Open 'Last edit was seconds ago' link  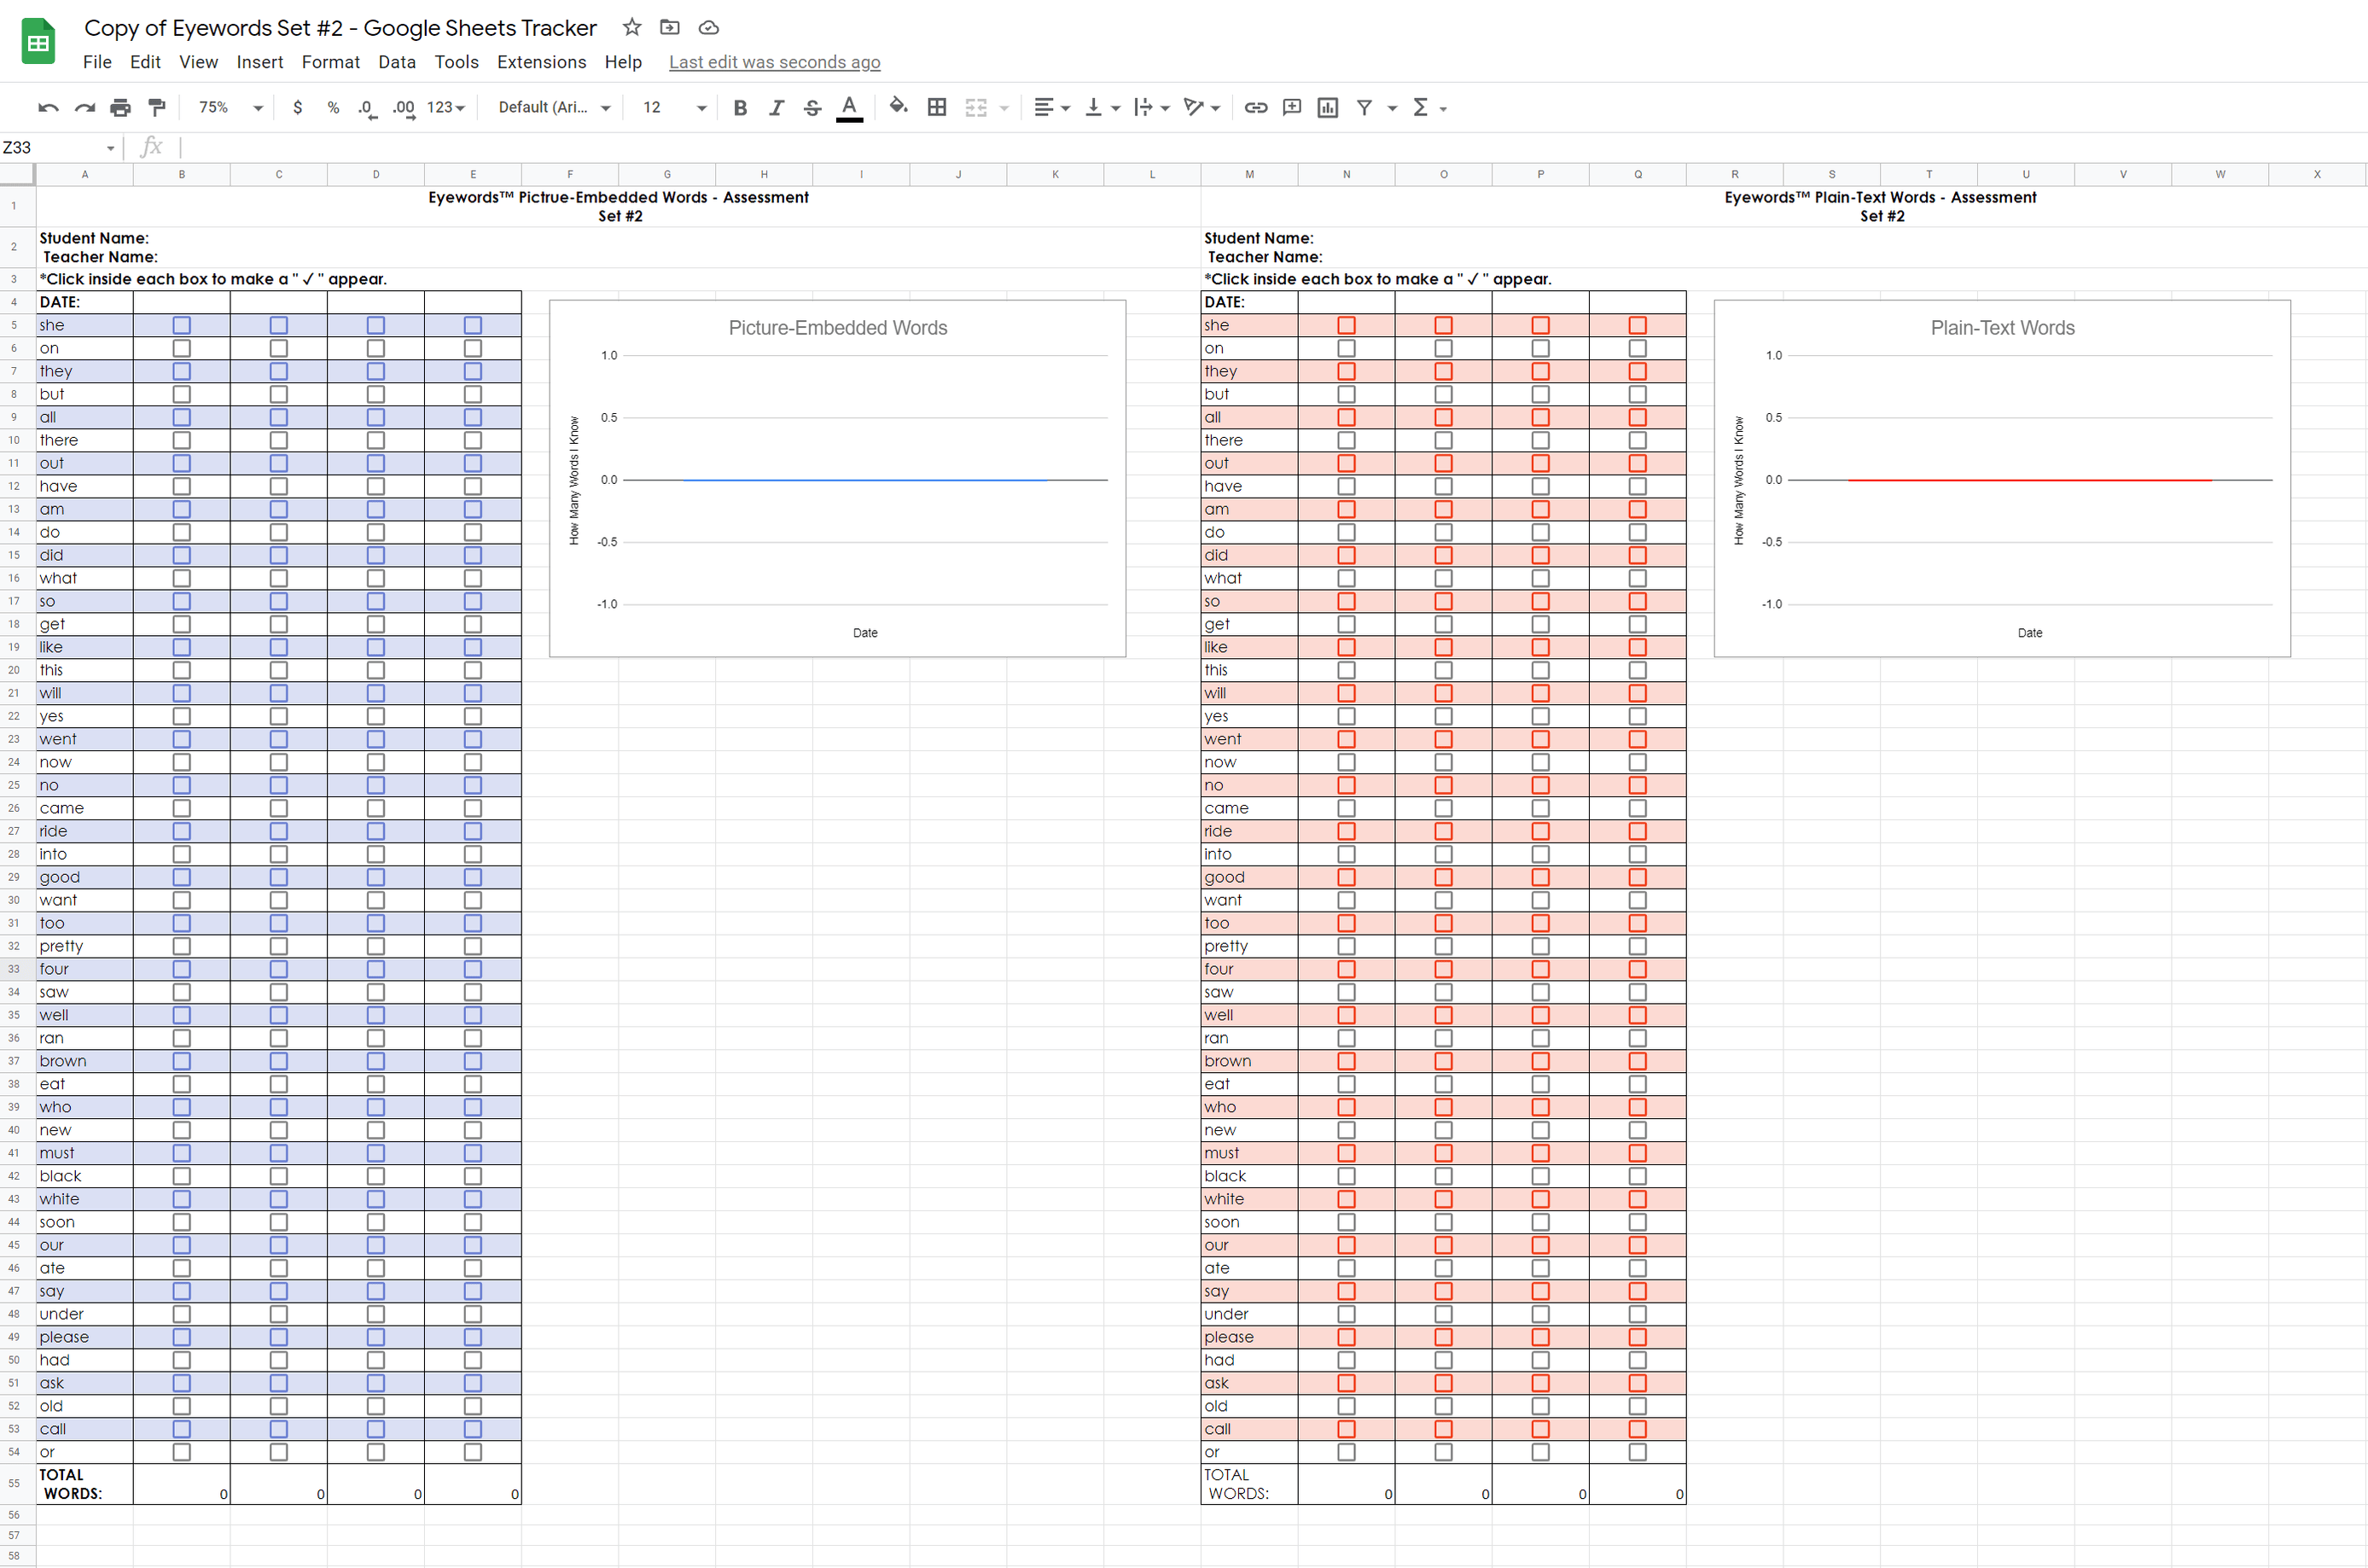coord(775,62)
